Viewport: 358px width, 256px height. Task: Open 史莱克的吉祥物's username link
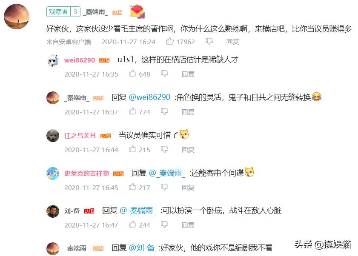pyautogui.click(x=86, y=174)
